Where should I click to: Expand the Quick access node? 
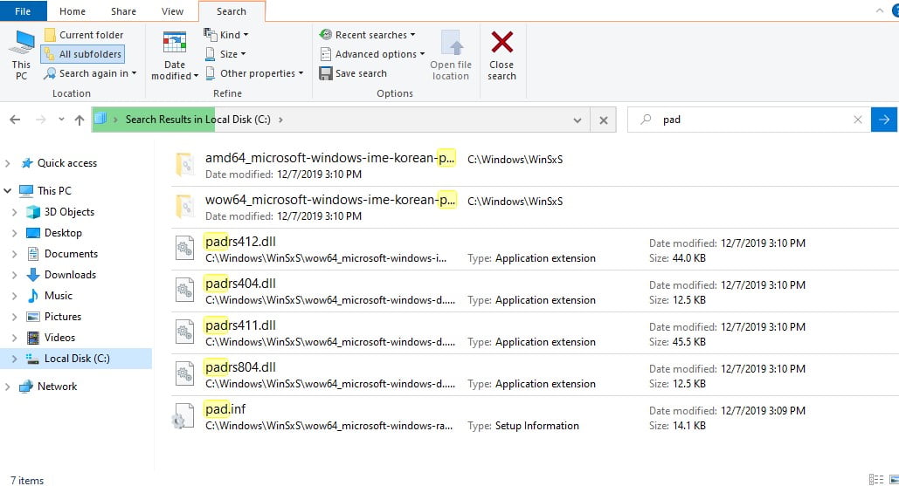(8, 163)
